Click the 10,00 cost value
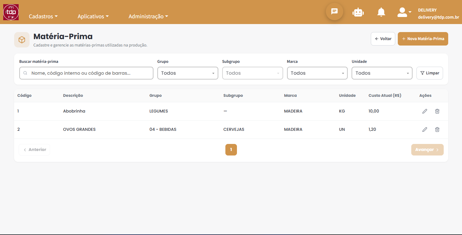 374,111
